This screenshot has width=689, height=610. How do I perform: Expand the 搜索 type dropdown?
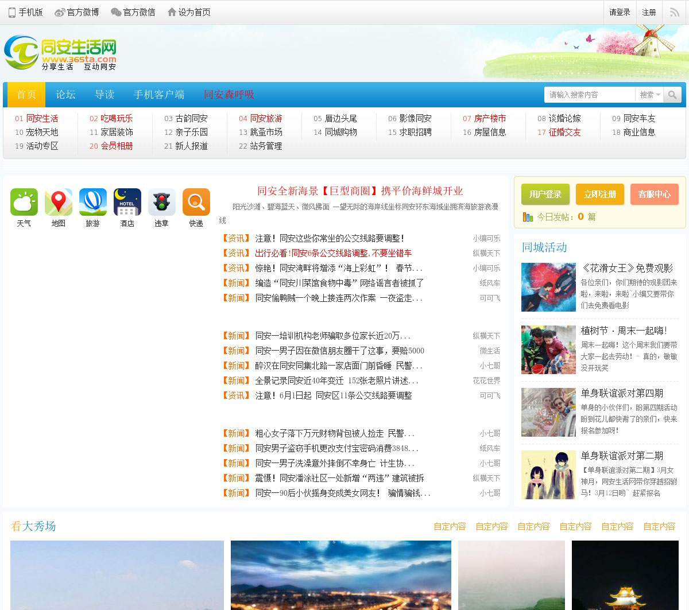pos(650,95)
